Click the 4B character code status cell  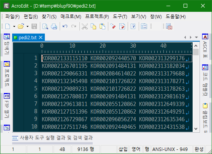[62, 149]
